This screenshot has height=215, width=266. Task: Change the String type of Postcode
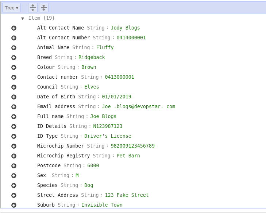(x=72, y=166)
